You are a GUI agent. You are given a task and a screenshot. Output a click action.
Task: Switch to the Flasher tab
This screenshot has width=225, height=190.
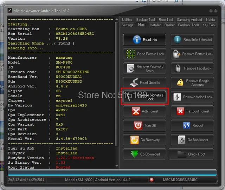tap(169, 25)
